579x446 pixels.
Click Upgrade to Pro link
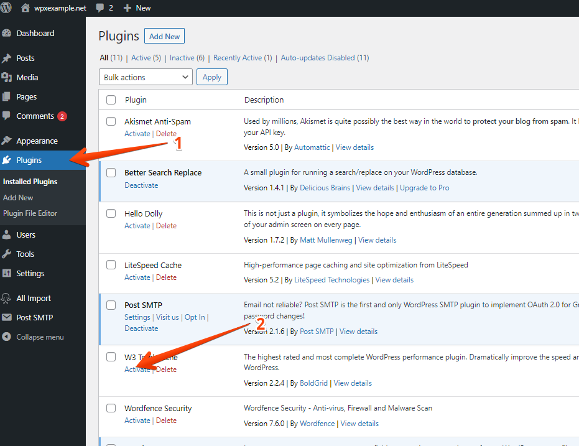pos(425,188)
